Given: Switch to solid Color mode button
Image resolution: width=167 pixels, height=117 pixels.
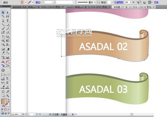Looking at the screenshot, I should click(2, 109).
